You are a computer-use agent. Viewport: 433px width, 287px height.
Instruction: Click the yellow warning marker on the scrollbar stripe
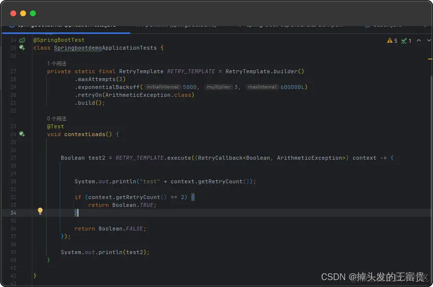coord(430,58)
